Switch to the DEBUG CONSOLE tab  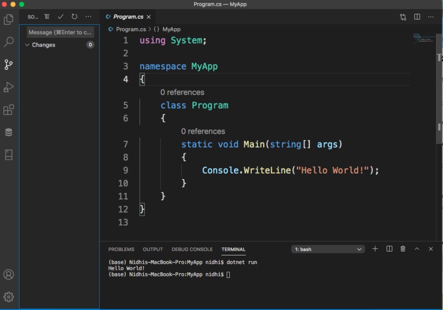(x=192, y=249)
